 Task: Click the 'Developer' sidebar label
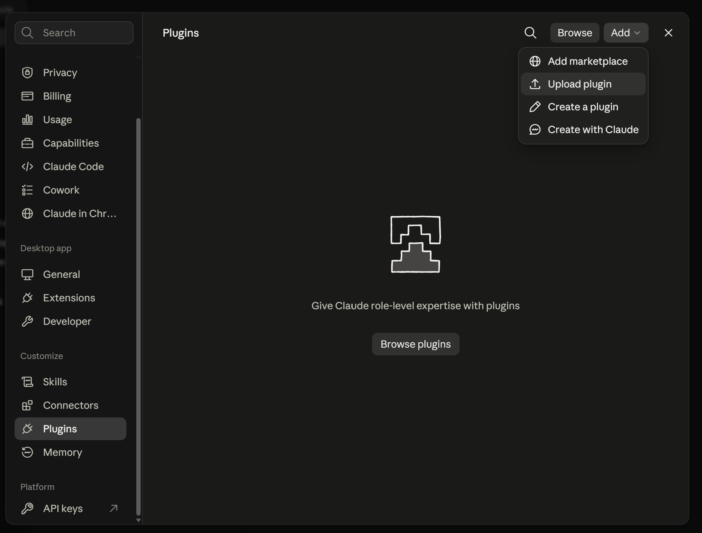click(67, 321)
